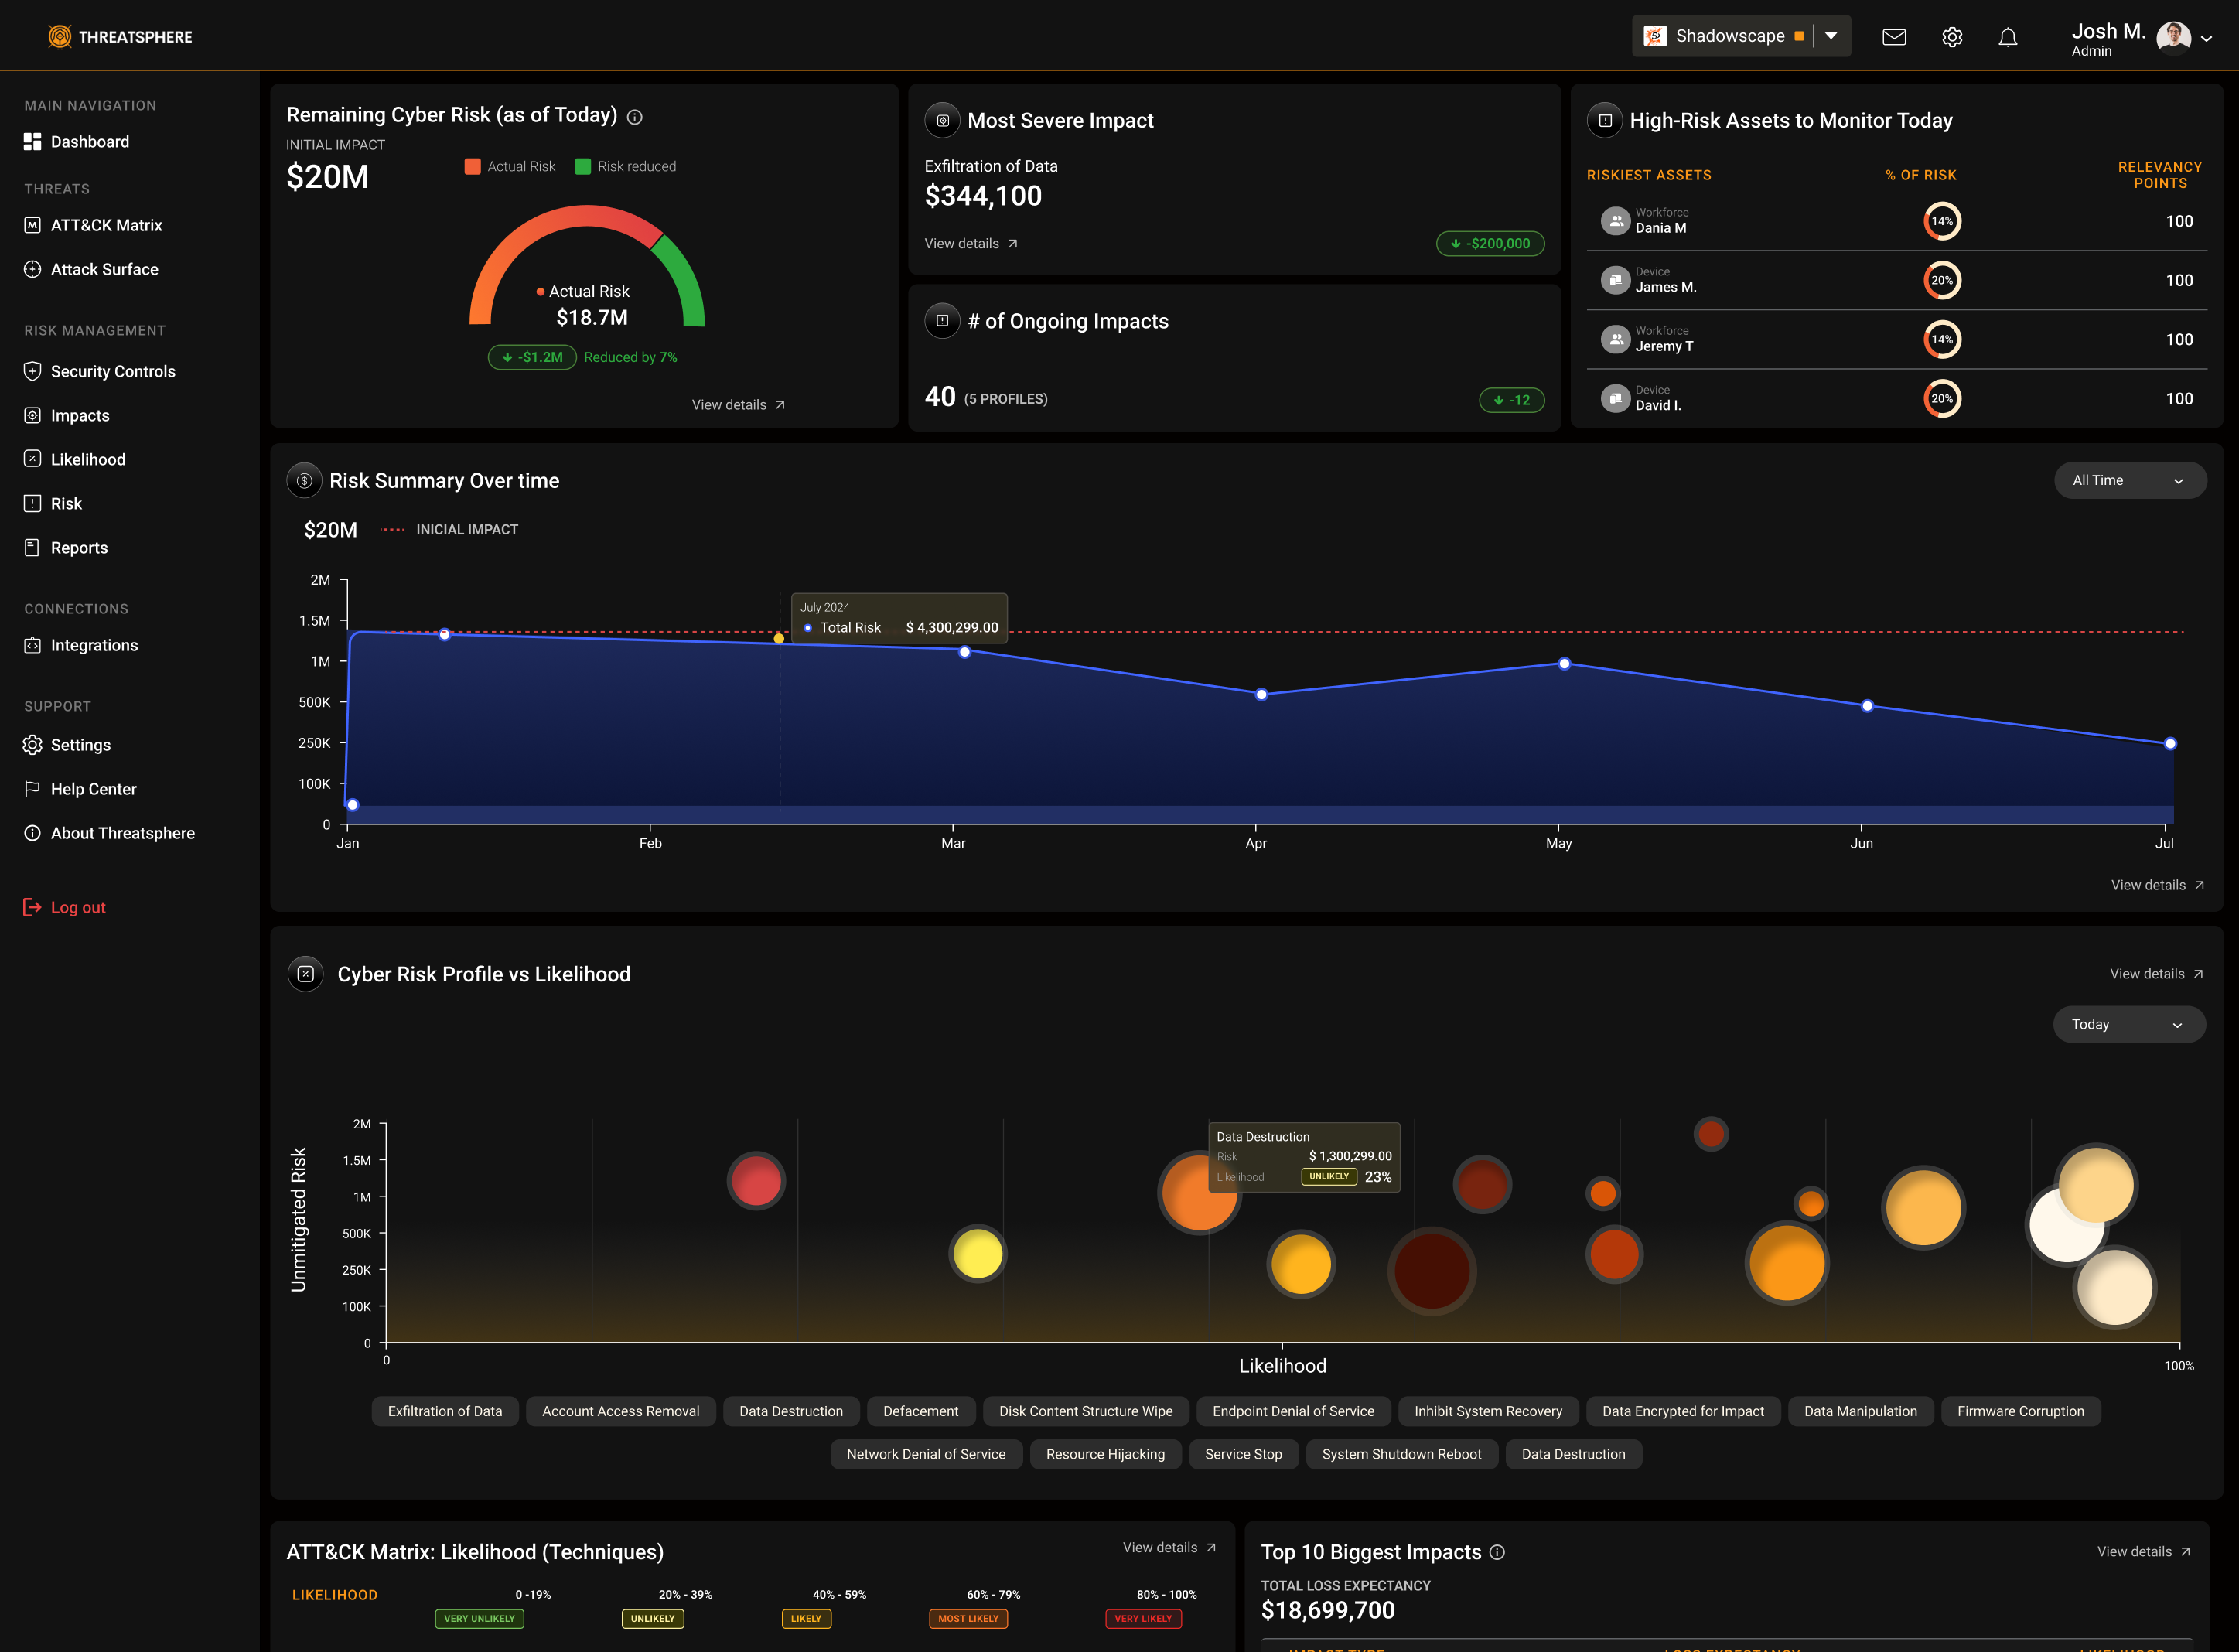Screen dimensions: 2239x1652
Task: Click the Risk Summary dollar icon
Action: pos(304,481)
